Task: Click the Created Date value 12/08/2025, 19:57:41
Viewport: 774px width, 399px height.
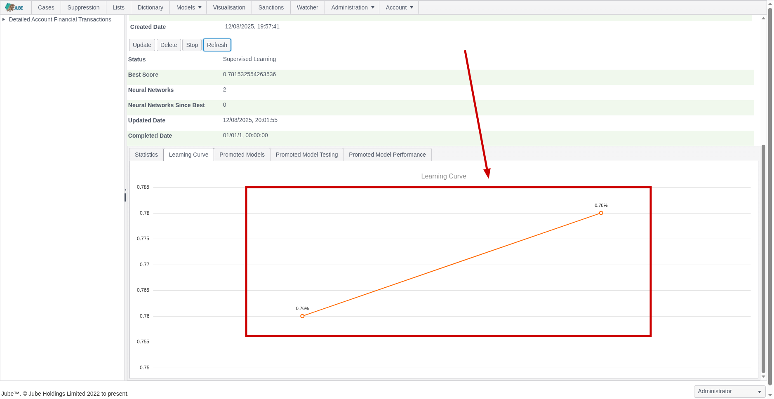Action: coord(252,26)
